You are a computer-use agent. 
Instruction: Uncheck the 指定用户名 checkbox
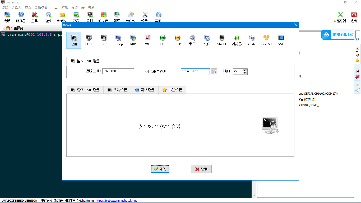pos(146,71)
